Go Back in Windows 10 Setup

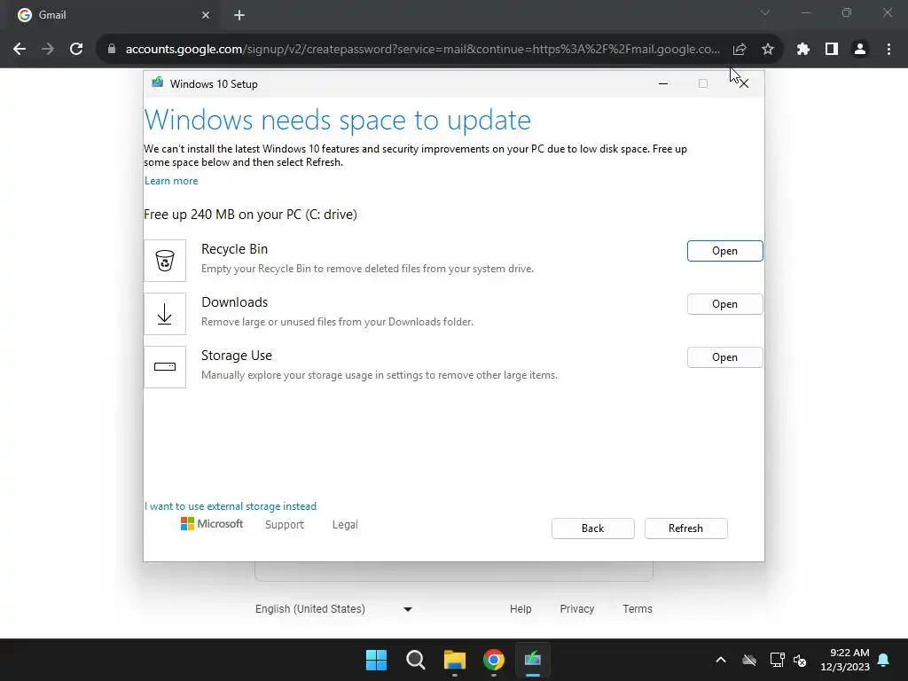(592, 528)
